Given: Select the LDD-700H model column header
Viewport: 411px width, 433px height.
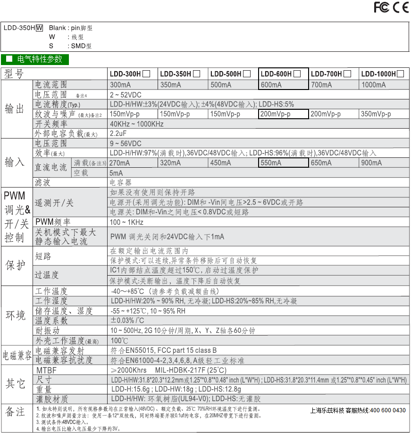Looking at the screenshot, I should tap(334, 74).
